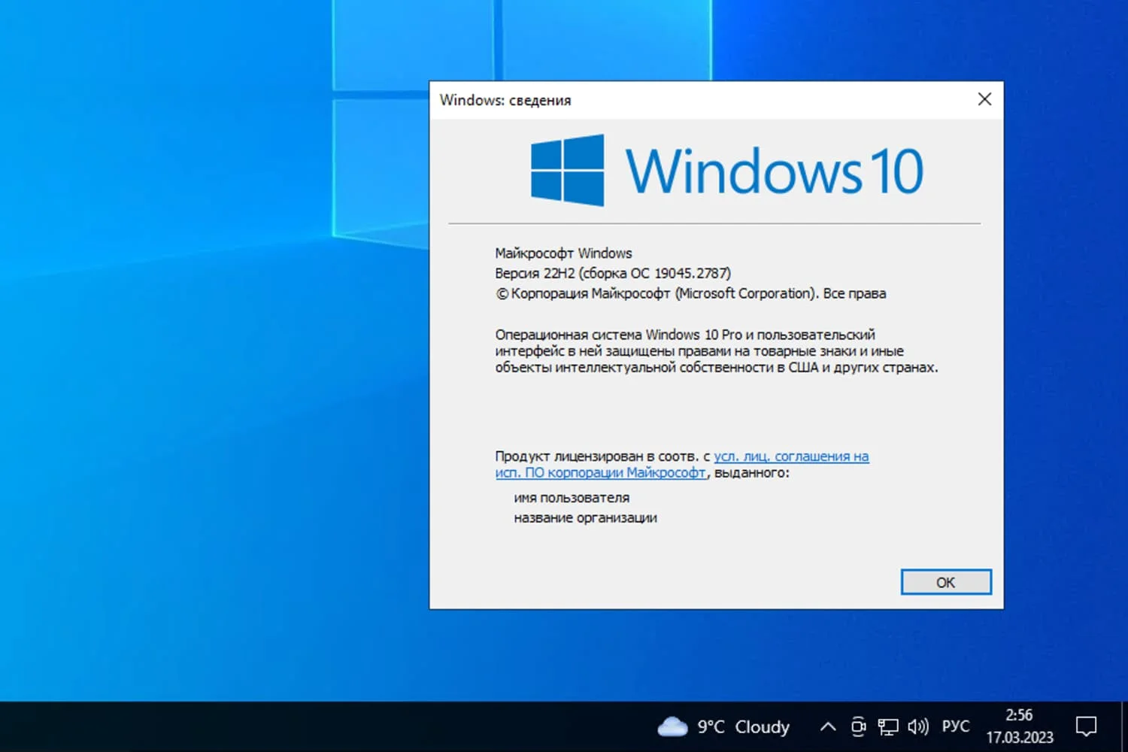The height and width of the screenshot is (752, 1128).
Task: Close the Windows: сведения dialog
Action: 984,99
